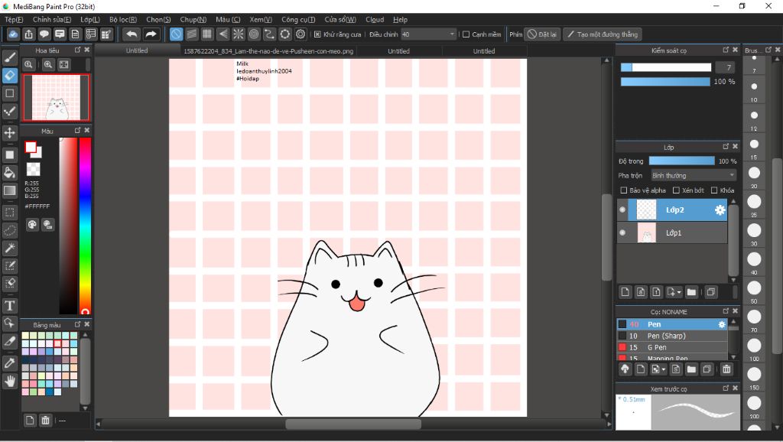Click the Navigator zoom out magnifier
Viewport: 783px width, 442px height.
pos(29,64)
